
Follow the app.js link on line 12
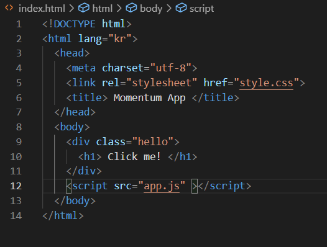162,186
